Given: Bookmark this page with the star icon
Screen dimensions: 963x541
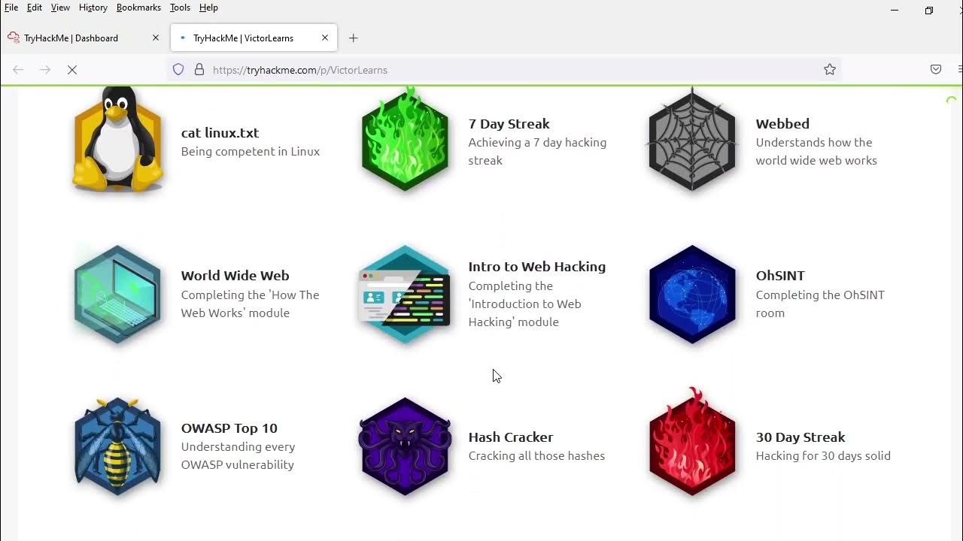Looking at the screenshot, I should [x=830, y=70].
